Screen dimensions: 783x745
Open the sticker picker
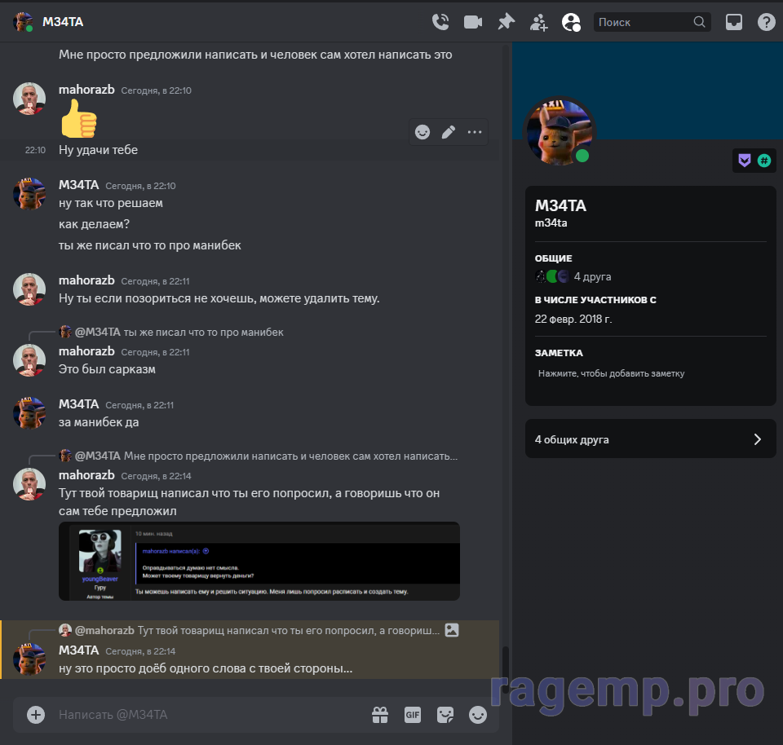coord(445,715)
